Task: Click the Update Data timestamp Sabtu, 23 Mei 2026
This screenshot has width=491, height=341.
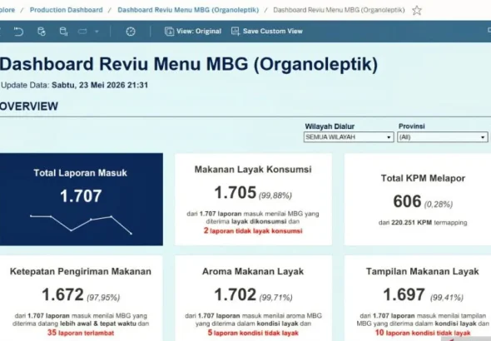Action: (100, 85)
